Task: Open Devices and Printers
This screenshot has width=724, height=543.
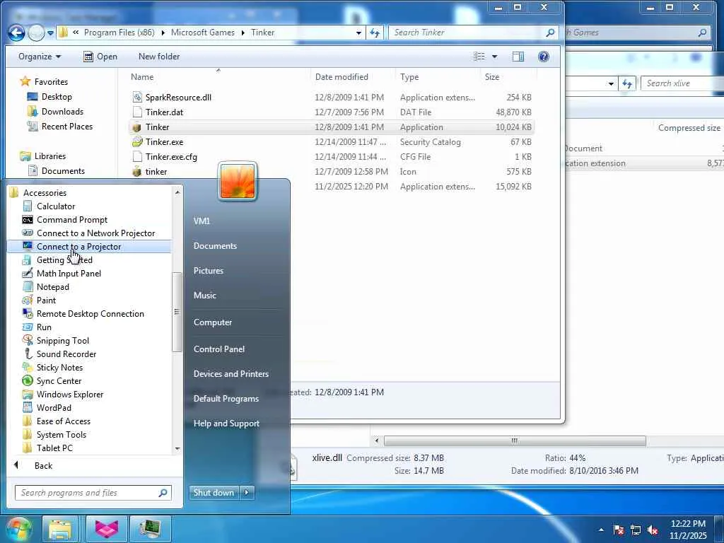Action: tap(231, 374)
